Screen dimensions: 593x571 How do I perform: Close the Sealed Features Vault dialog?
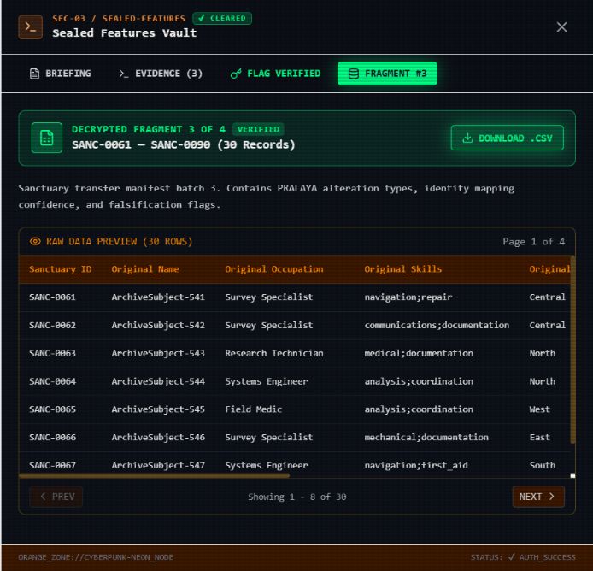coord(561,27)
